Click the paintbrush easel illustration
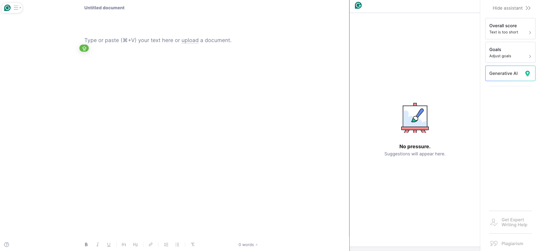This screenshot has height=251, width=538. (415, 118)
